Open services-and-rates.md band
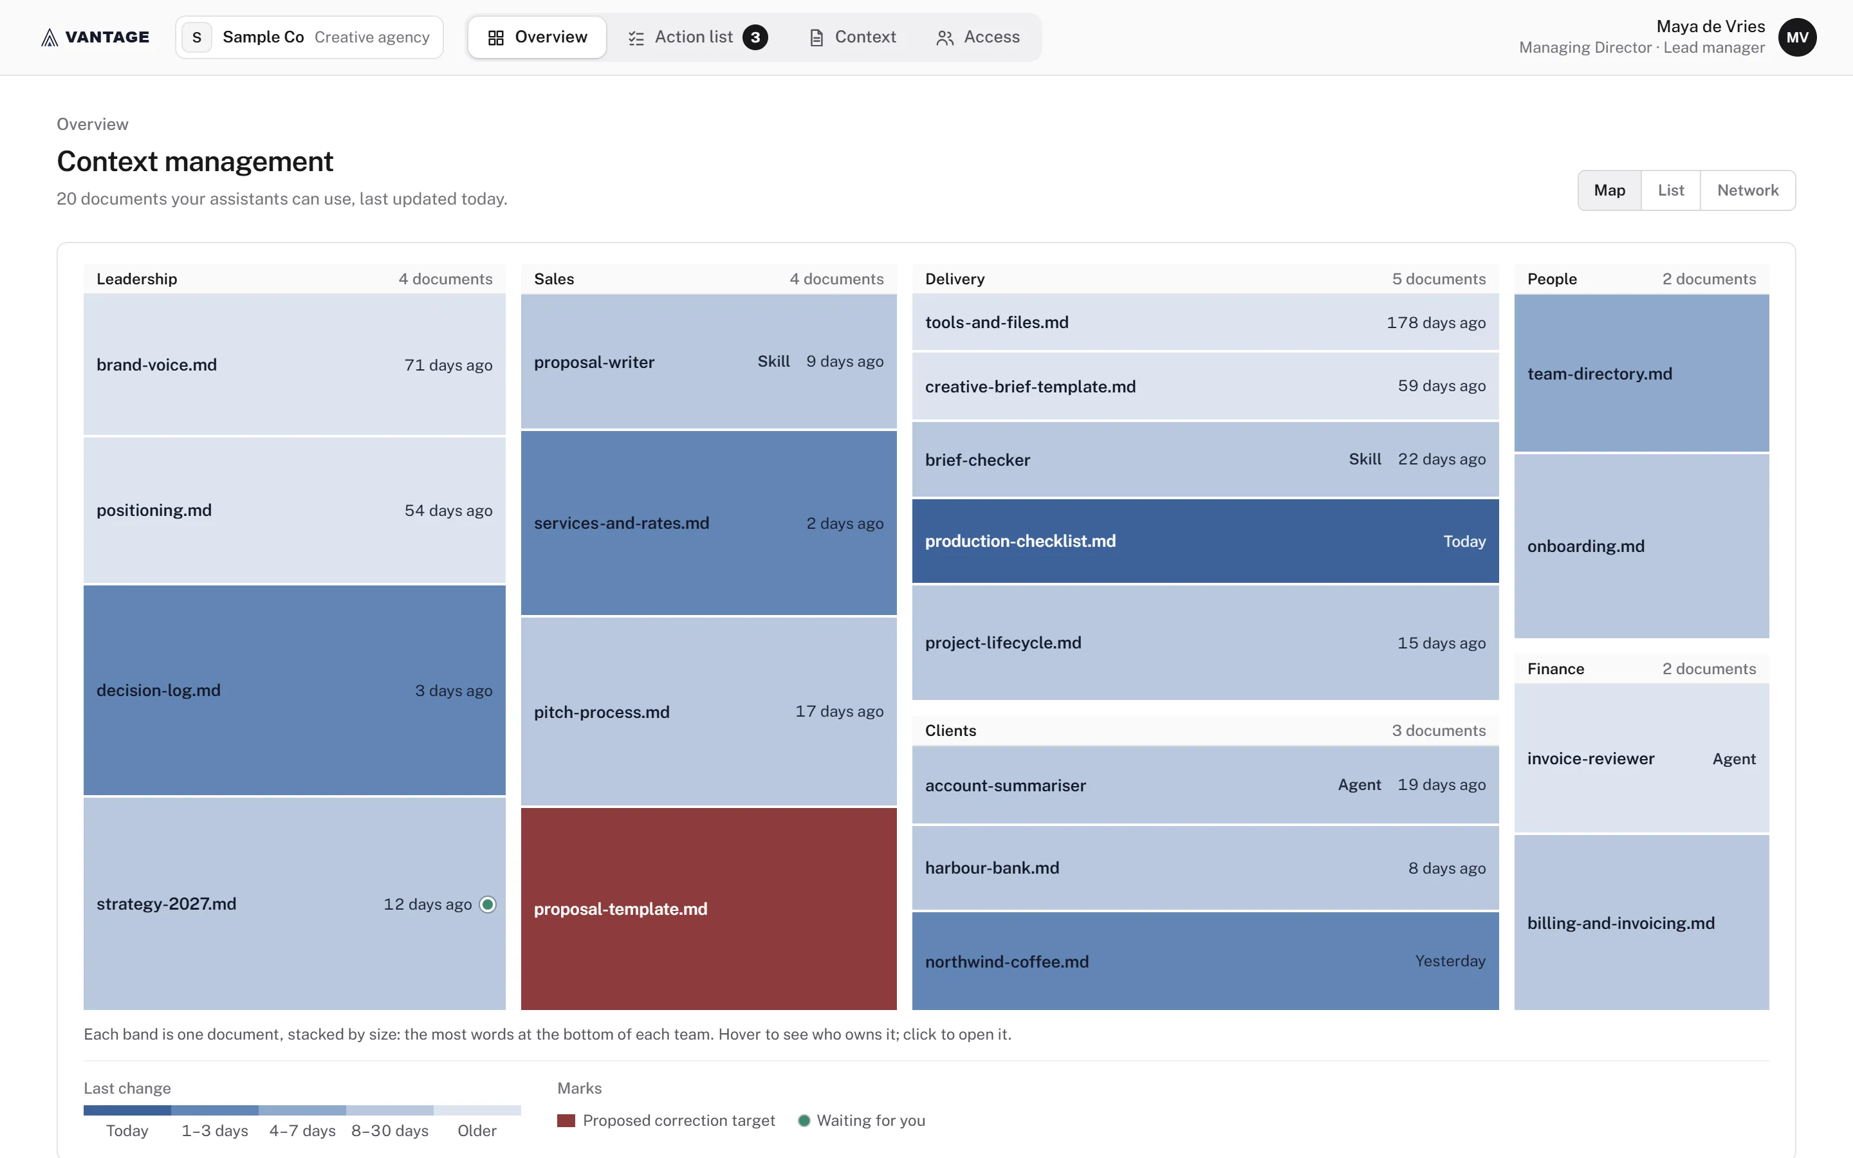Screen dimensions: 1853x1158 [x=708, y=523]
